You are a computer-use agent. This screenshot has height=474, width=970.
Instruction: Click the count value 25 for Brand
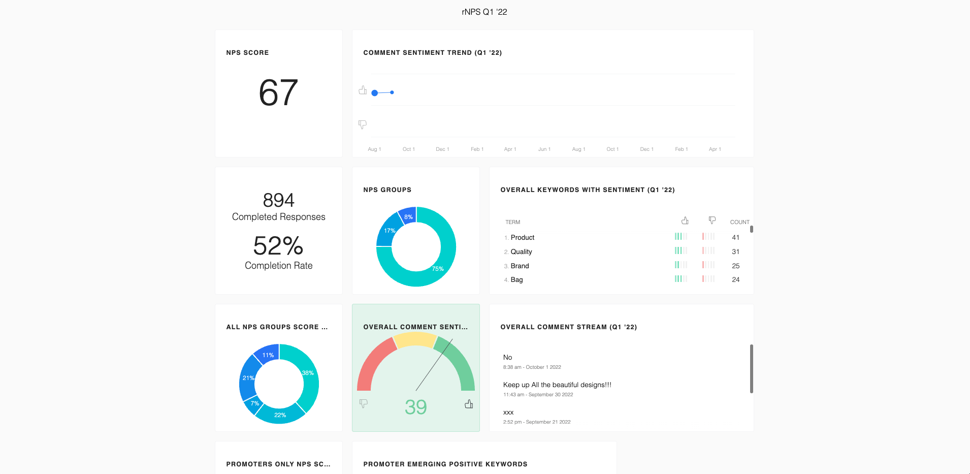click(735, 266)
